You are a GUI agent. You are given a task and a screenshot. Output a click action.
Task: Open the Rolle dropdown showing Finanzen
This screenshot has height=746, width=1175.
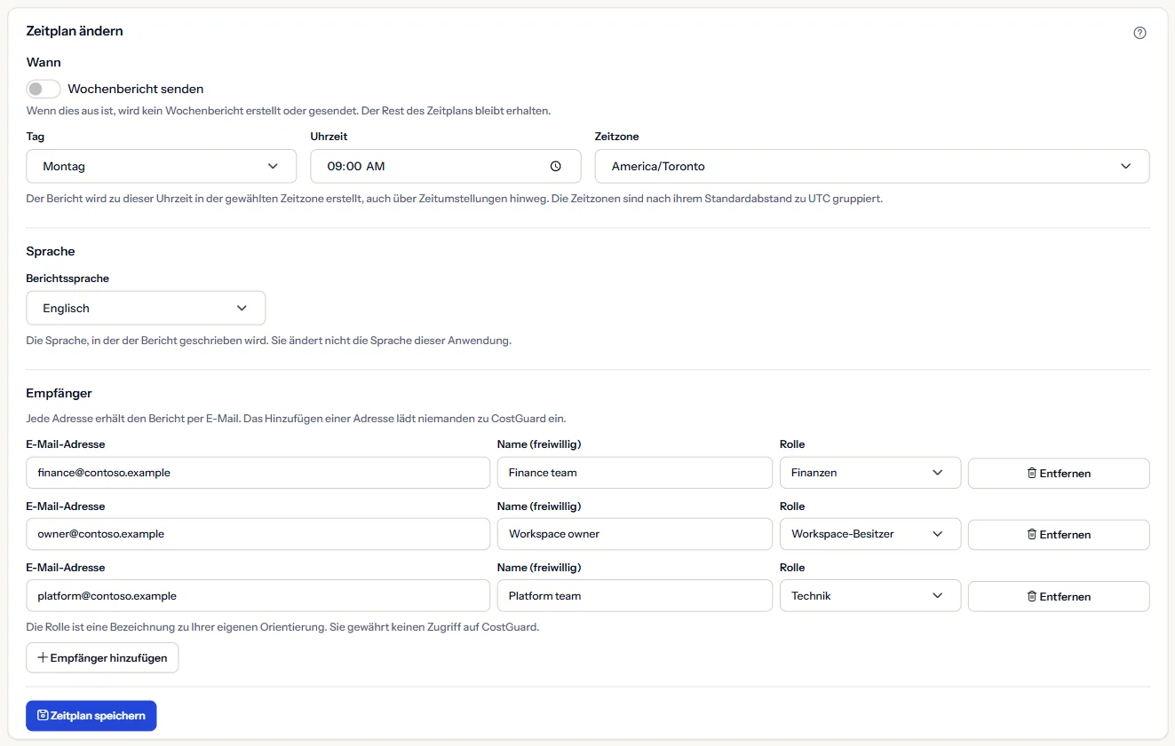tap(870, 473)
